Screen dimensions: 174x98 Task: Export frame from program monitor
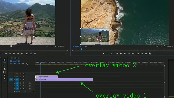(146, 54)
